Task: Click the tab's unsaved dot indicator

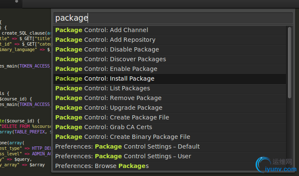Action: [x=16, y=1]
